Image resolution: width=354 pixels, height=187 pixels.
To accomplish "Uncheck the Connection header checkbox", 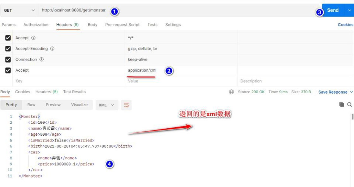I will click(8, 59).
